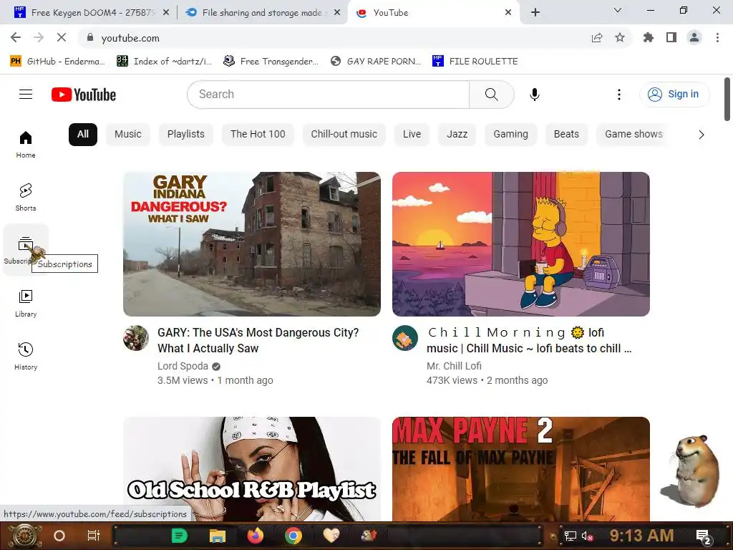Image resolution: width=733 pixels, height=550 pixels.
Task: Open the Chrome profile avatar
Action: pyautogui.click(x=694, y=38)
